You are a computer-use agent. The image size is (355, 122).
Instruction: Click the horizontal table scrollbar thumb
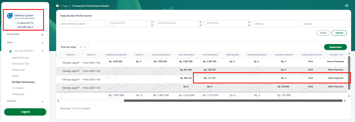tap(233, 101)
